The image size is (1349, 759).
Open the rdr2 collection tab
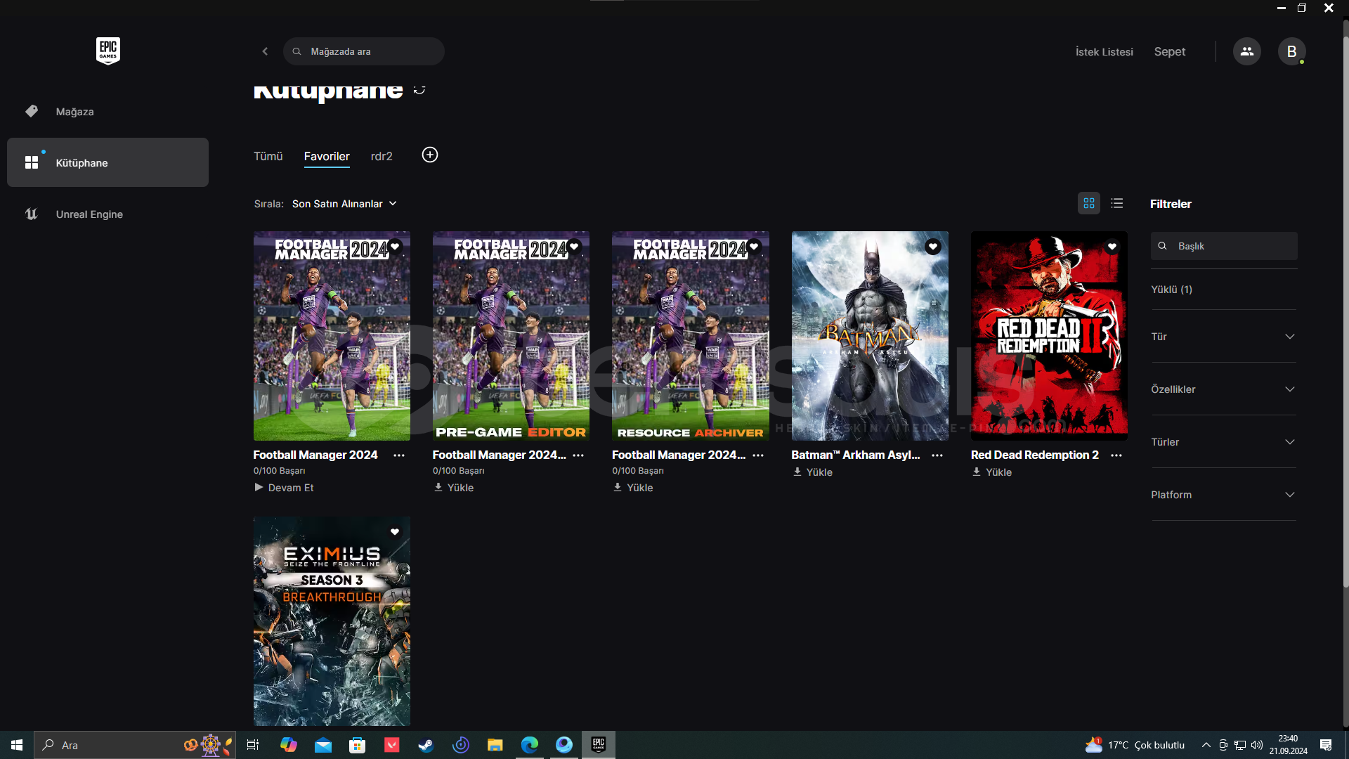(382, 156)
